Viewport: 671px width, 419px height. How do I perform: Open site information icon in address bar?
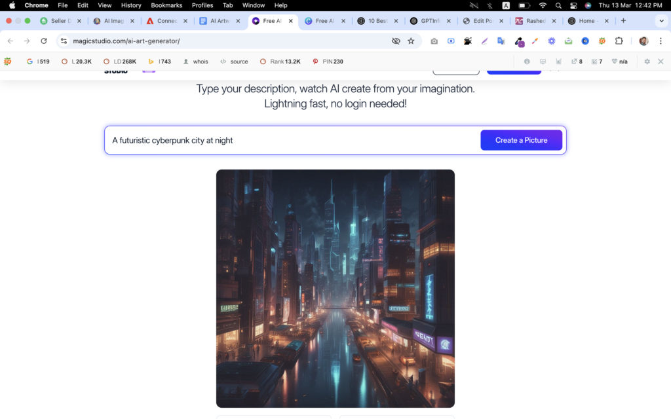(x=64, y=41)
